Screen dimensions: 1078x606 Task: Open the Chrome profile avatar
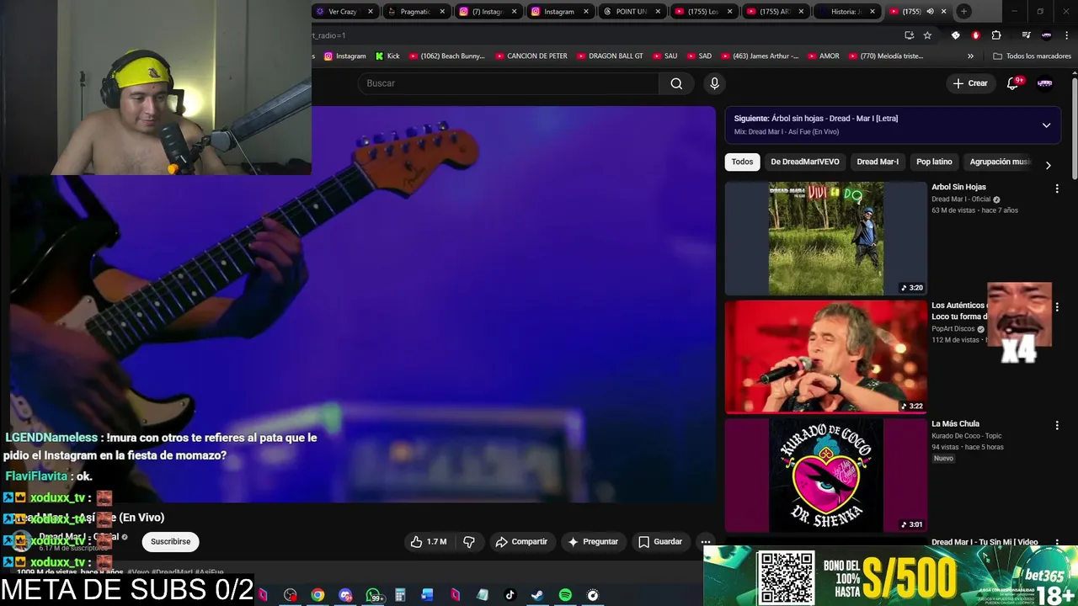click(1047, 35)
